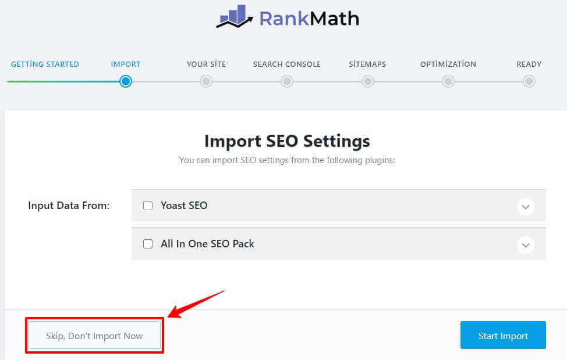The height and width of the screenshot is (360, 567).
Task: Click the Ready progress dot
Action: [x=529, y=81]
